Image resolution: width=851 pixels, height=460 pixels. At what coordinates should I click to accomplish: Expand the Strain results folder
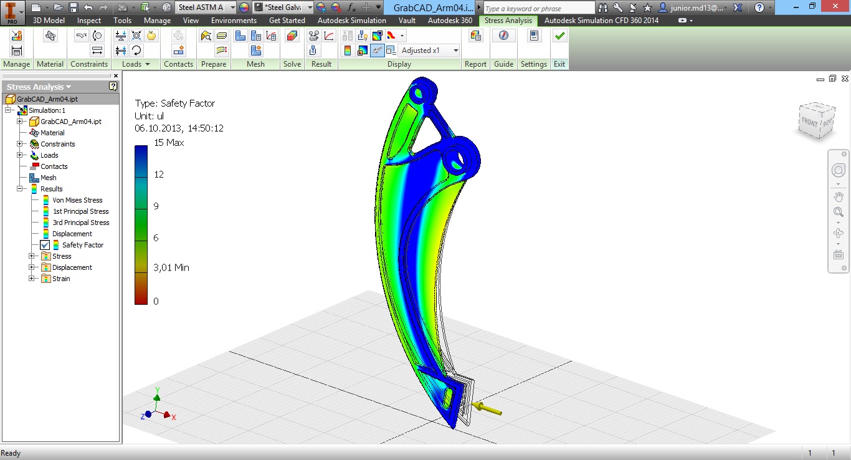click(32, 279)
